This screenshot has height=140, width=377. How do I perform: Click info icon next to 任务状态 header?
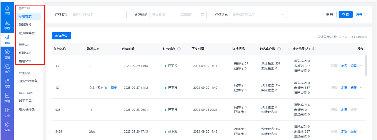point(179,49)
